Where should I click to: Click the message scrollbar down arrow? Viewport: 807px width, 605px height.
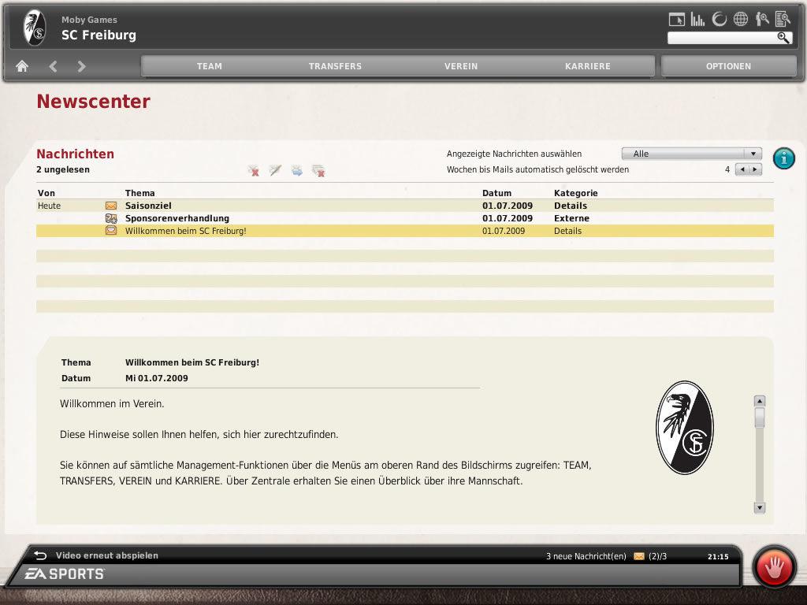pyautogui.click(x=759, y=508)
